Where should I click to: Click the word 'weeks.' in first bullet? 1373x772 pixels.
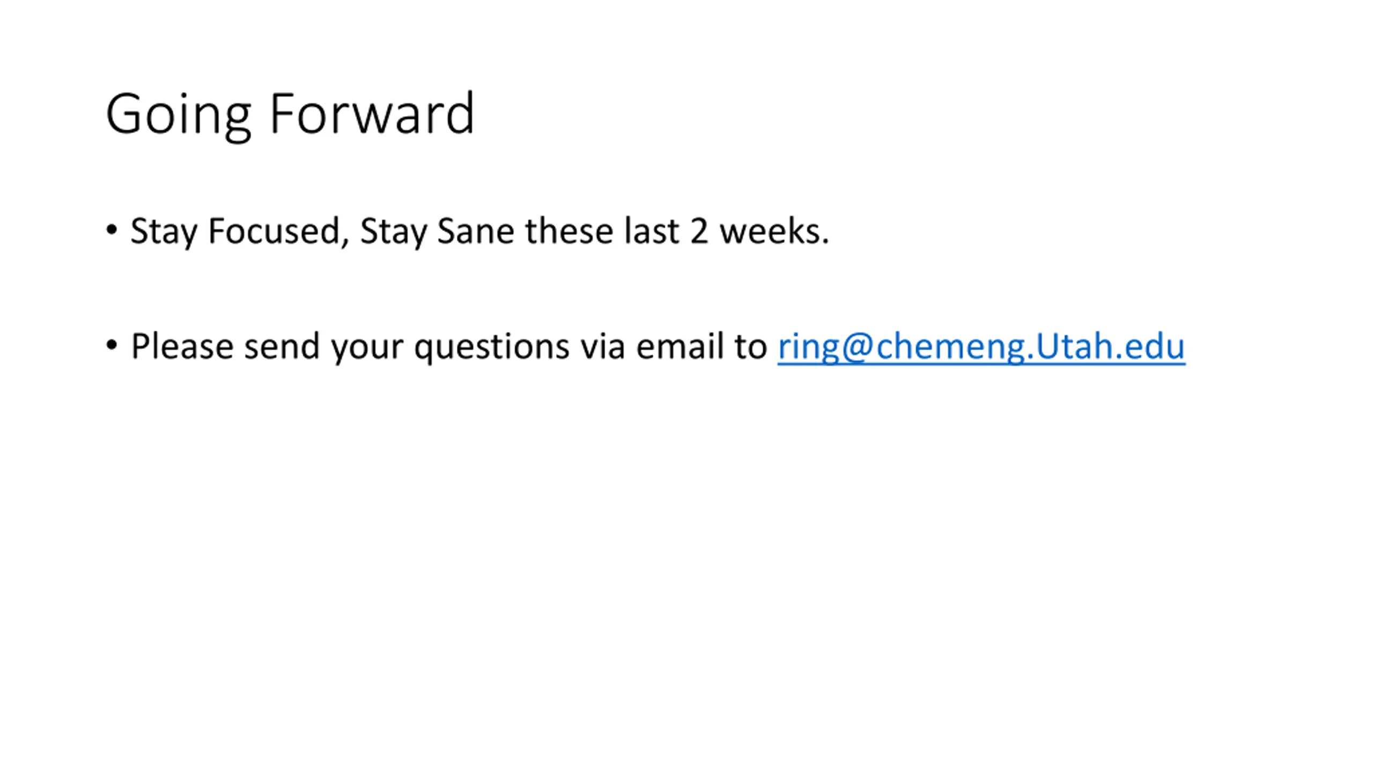774,232
